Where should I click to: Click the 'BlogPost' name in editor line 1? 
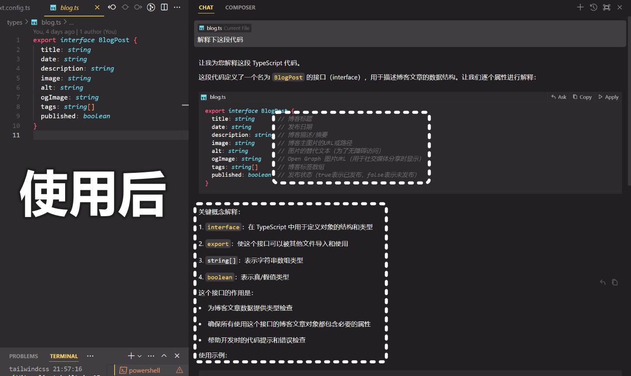(114, 40)
